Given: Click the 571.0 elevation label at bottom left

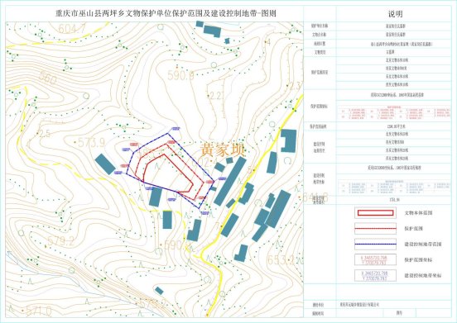Looking at the screenshot, I should click(39, 312).
